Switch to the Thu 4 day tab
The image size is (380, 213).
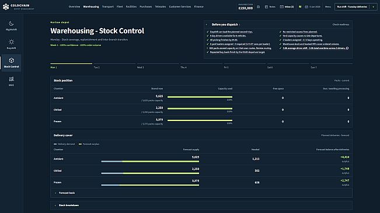pos(201,66)
